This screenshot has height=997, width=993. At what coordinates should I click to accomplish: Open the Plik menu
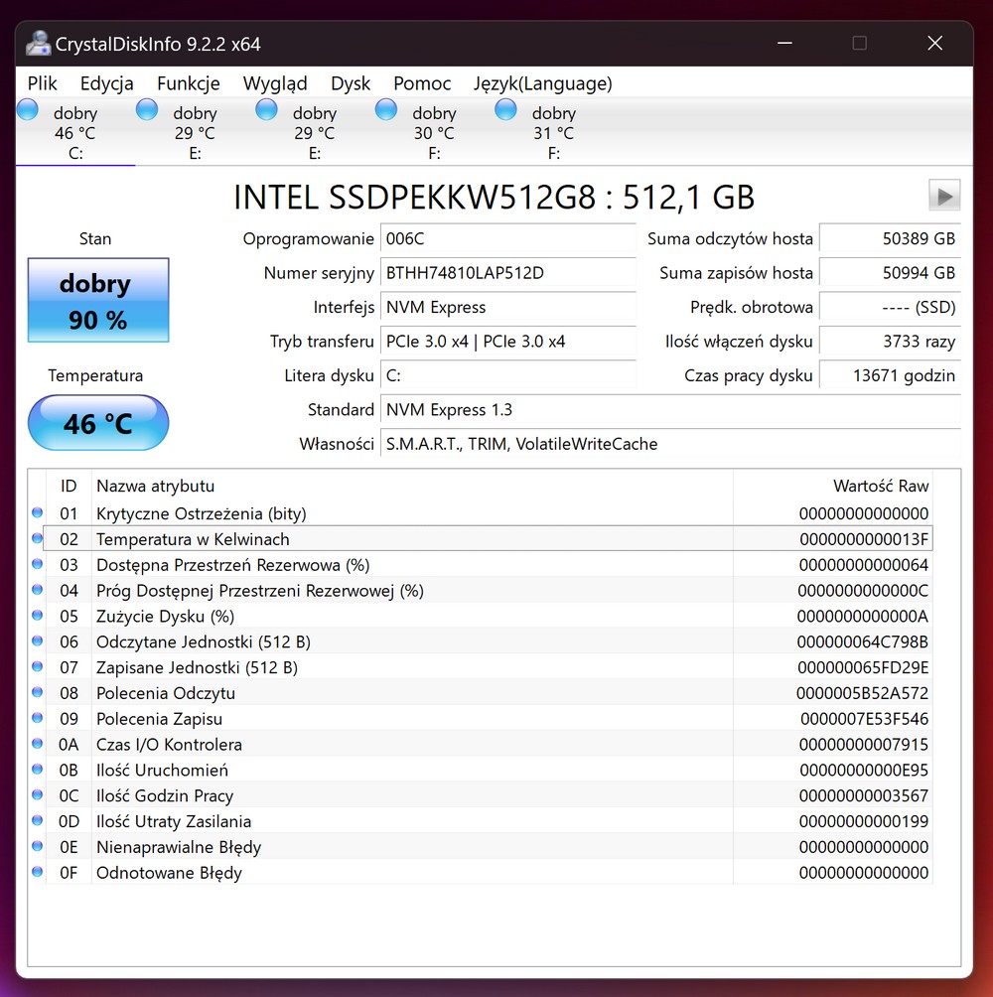[42, 83]
